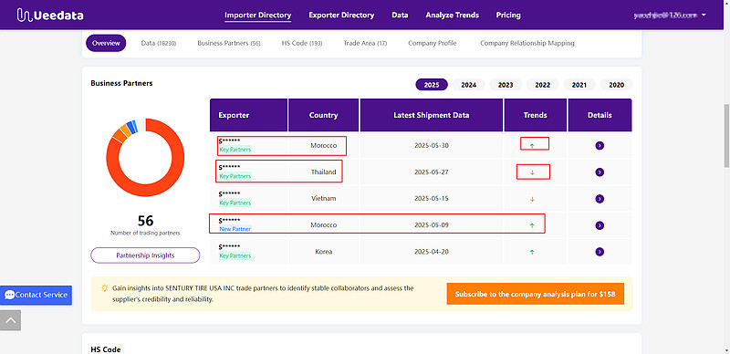
Task: Select the Overview tab
Action: point(106,43)
